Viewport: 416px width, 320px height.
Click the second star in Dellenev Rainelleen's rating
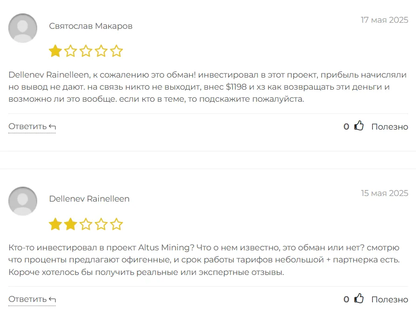[x=71, y=225]
